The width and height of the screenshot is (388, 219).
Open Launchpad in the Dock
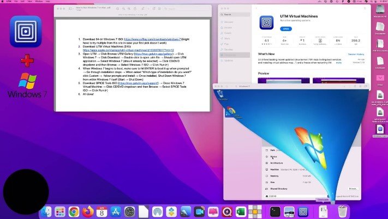coord(60,212)
